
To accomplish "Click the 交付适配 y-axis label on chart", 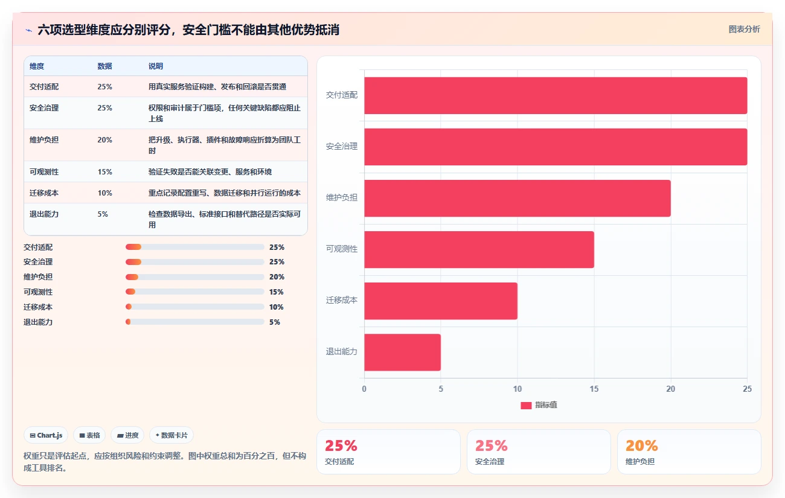I will [x=342, y=95].
